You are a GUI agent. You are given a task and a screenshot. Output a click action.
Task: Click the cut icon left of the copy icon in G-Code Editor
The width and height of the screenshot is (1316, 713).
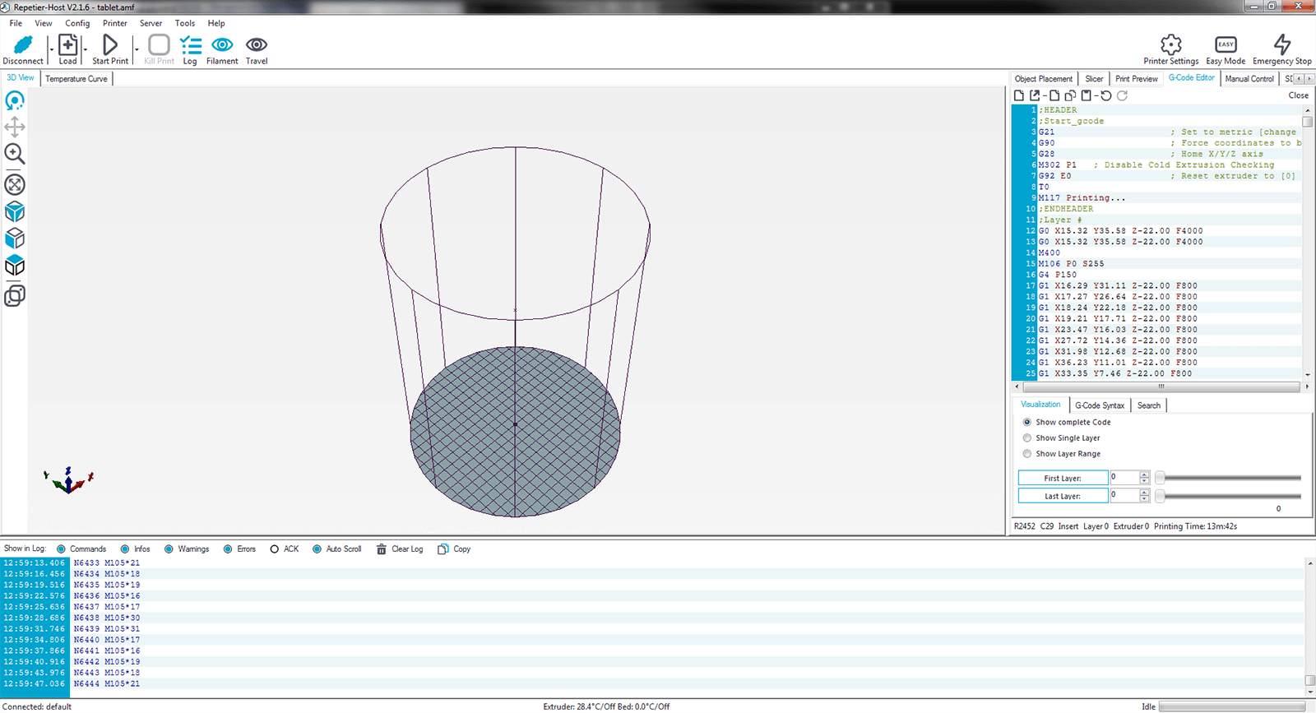click(x=1054, y=95)
